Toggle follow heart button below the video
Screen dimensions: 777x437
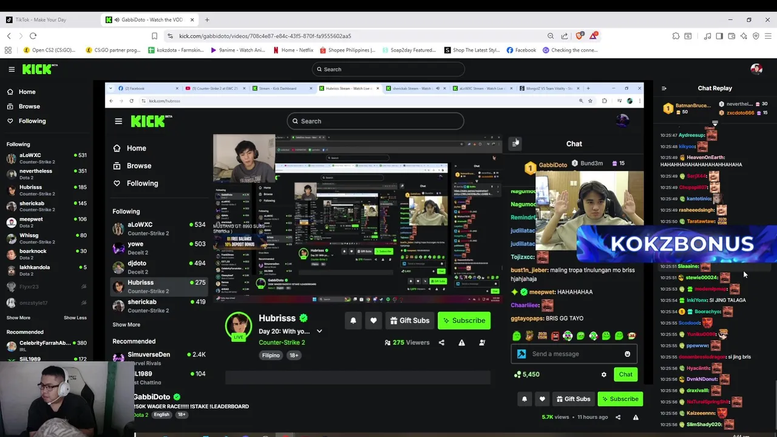[542, 399]
